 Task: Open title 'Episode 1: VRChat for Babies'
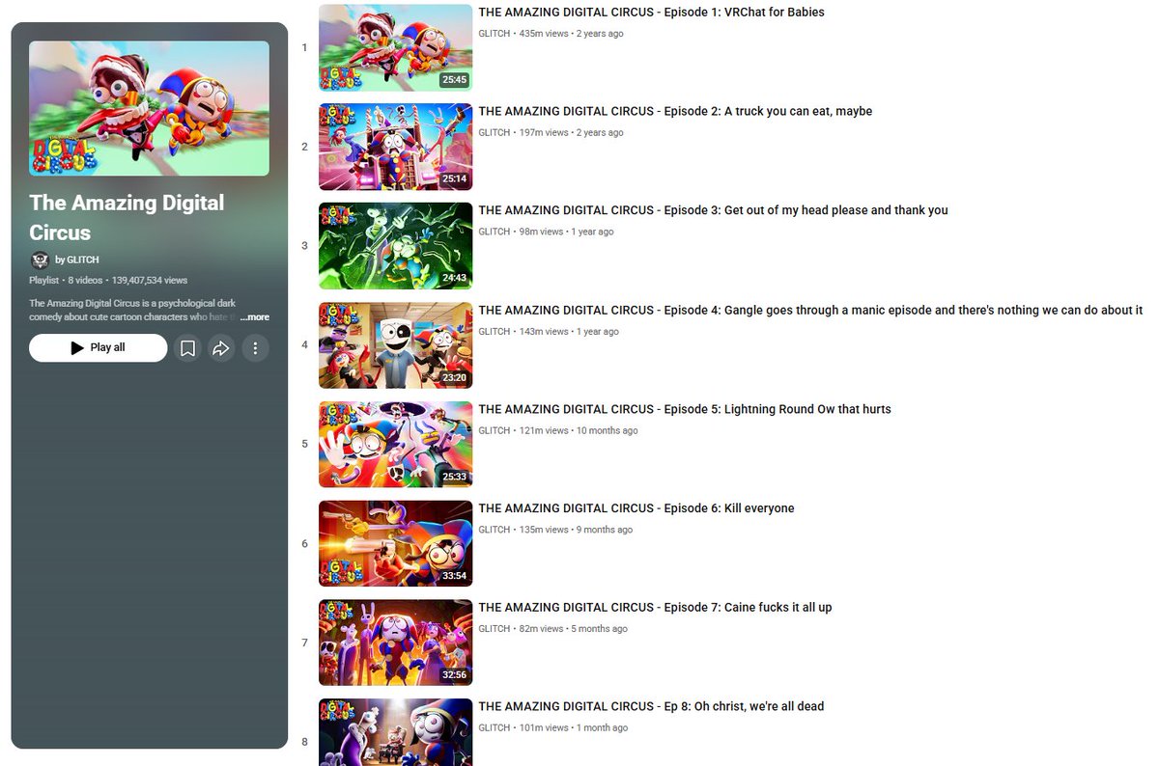click(x=652, y=13)
